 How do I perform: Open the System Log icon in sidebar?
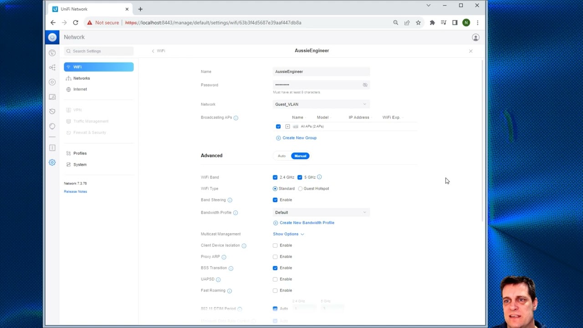pyautogui.click(x=52, y=148)
